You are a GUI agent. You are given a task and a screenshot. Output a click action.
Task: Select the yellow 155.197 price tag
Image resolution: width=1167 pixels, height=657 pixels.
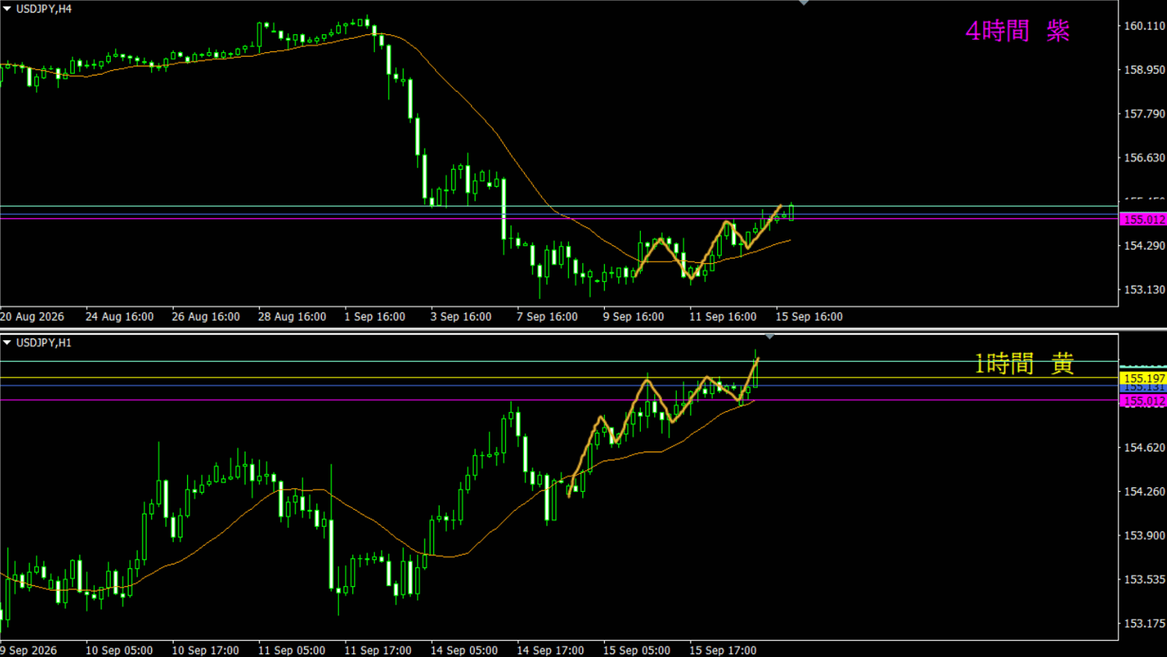coord(1143,378)
